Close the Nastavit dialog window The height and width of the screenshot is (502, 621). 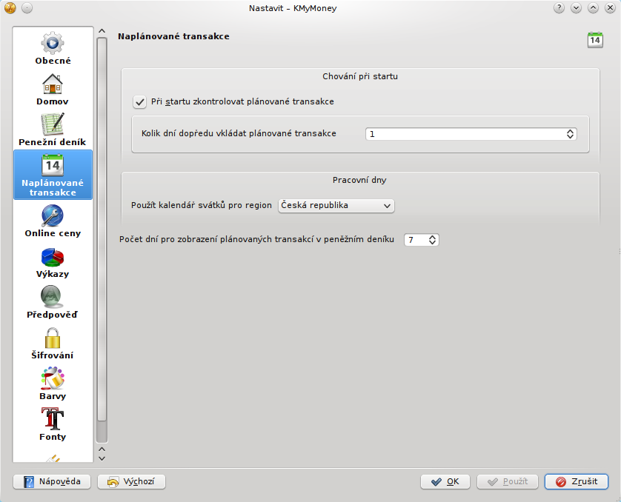tap(610, 8)
